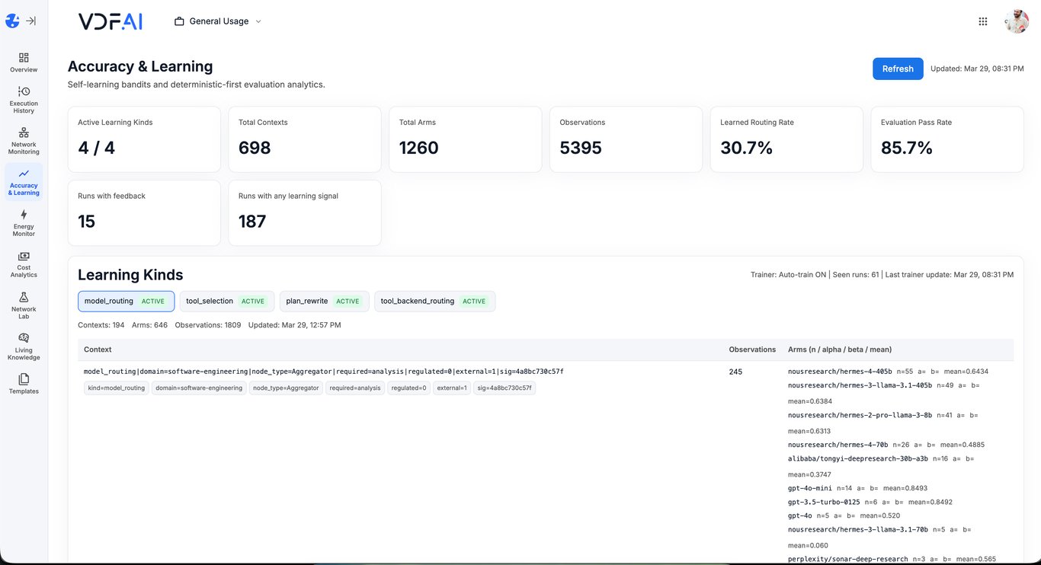Click the Total Arms card

(466, 139)
